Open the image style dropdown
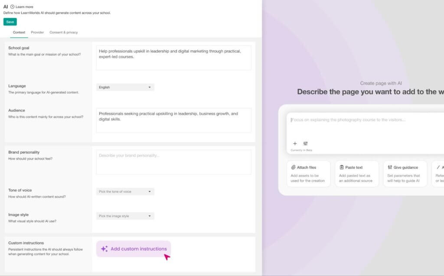The image size is (444, 276). [x=125, y=216]
